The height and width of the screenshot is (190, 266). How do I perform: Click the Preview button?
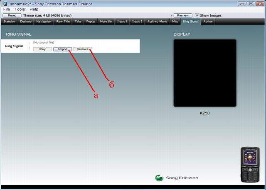183,15
